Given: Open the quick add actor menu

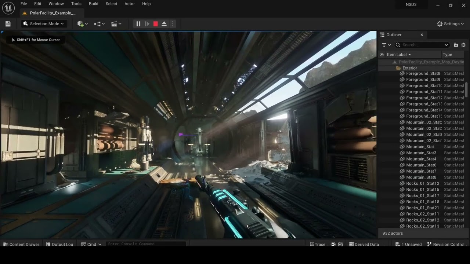Looking at the screenshot, I should click(x=82, y=24).
